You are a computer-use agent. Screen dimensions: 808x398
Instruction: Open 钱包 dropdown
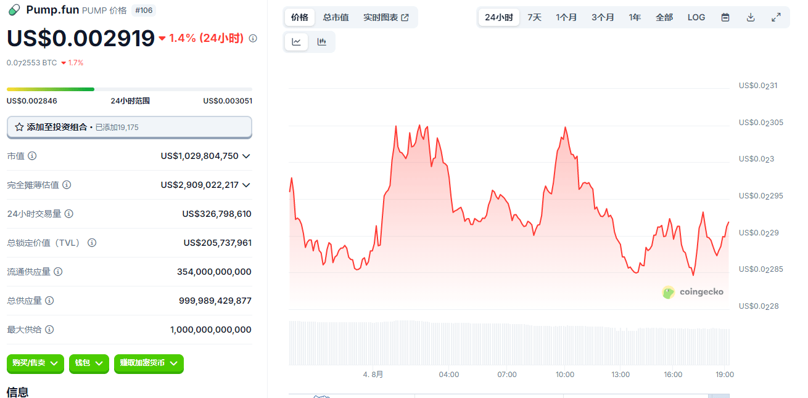(x=89, y=363)
